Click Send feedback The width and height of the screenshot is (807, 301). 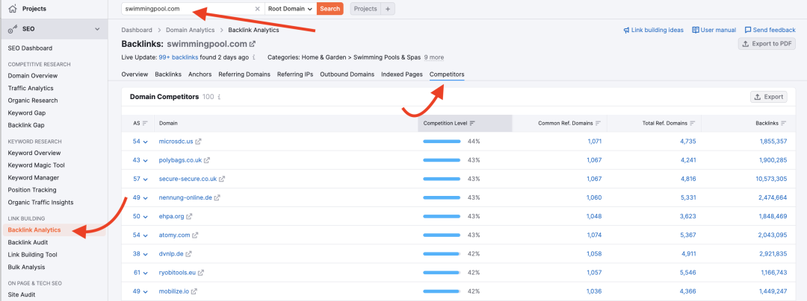[x=770, y=31]
